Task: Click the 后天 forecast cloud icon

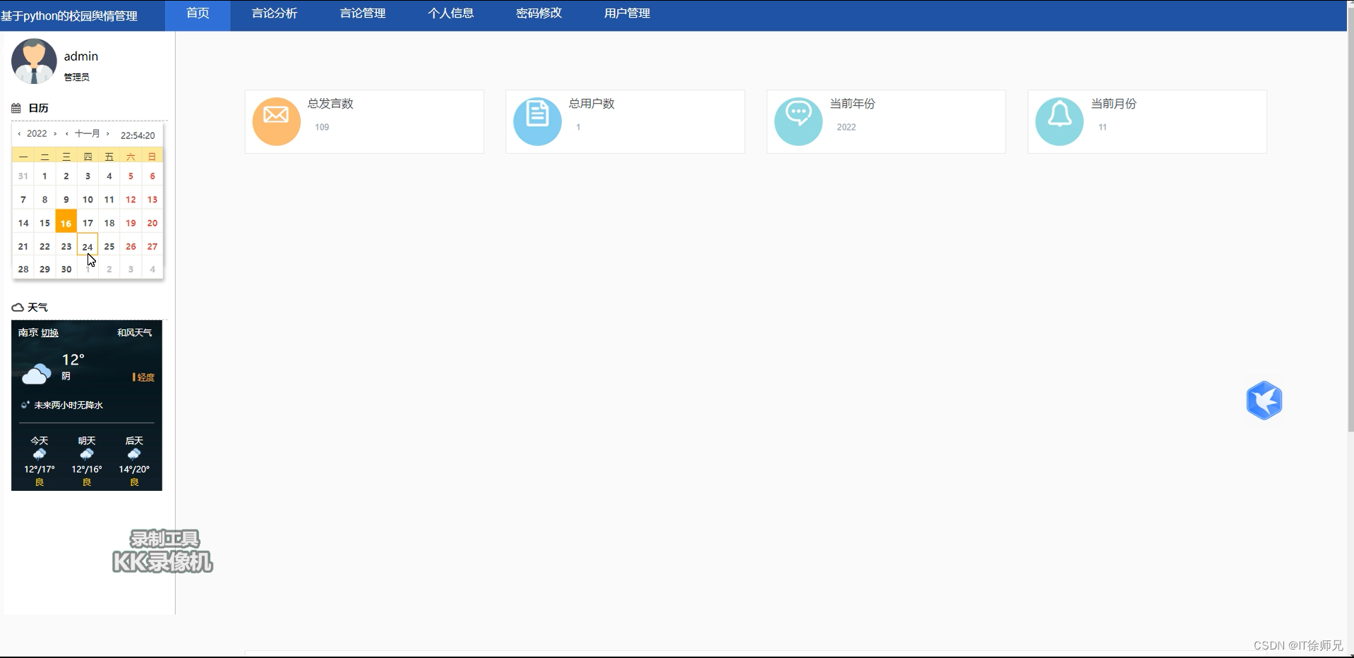Action: 134,454
